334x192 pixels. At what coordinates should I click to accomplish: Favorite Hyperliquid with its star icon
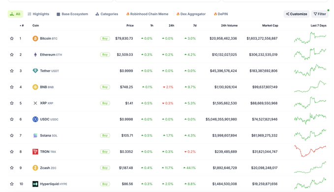click(x=12, y=184)
